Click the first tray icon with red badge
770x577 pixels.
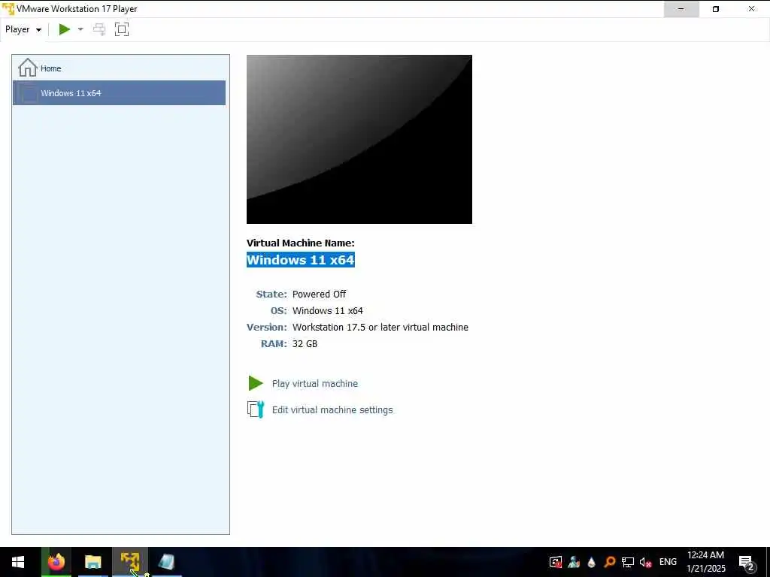tap(556, 562)
